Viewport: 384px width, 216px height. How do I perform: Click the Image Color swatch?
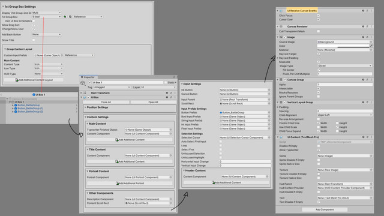343,46
